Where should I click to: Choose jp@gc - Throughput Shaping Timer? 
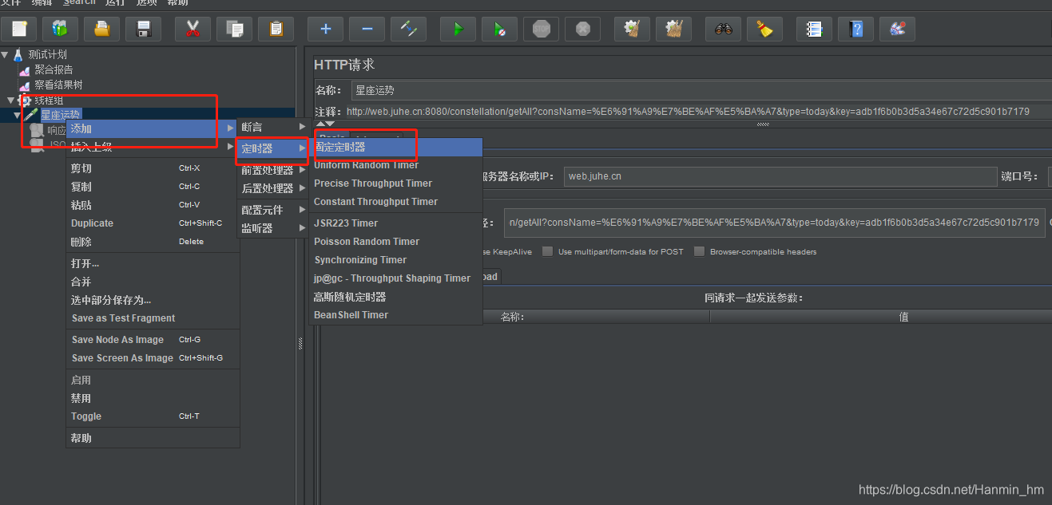pyautogui.click(x=396, y=278)
